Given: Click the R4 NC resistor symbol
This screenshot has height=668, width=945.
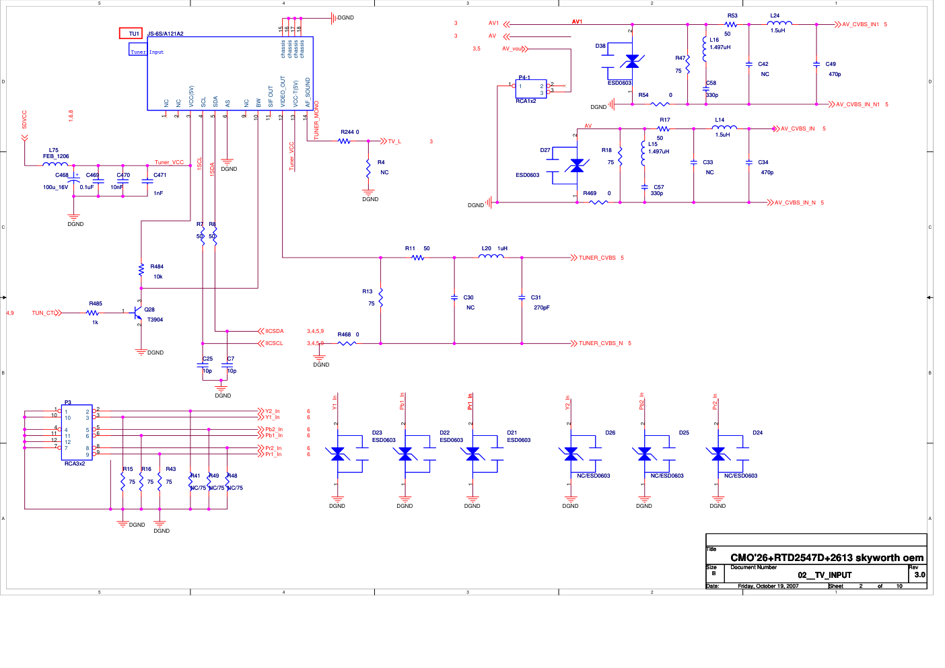Looking at the screenshot, I should [368, 167].
